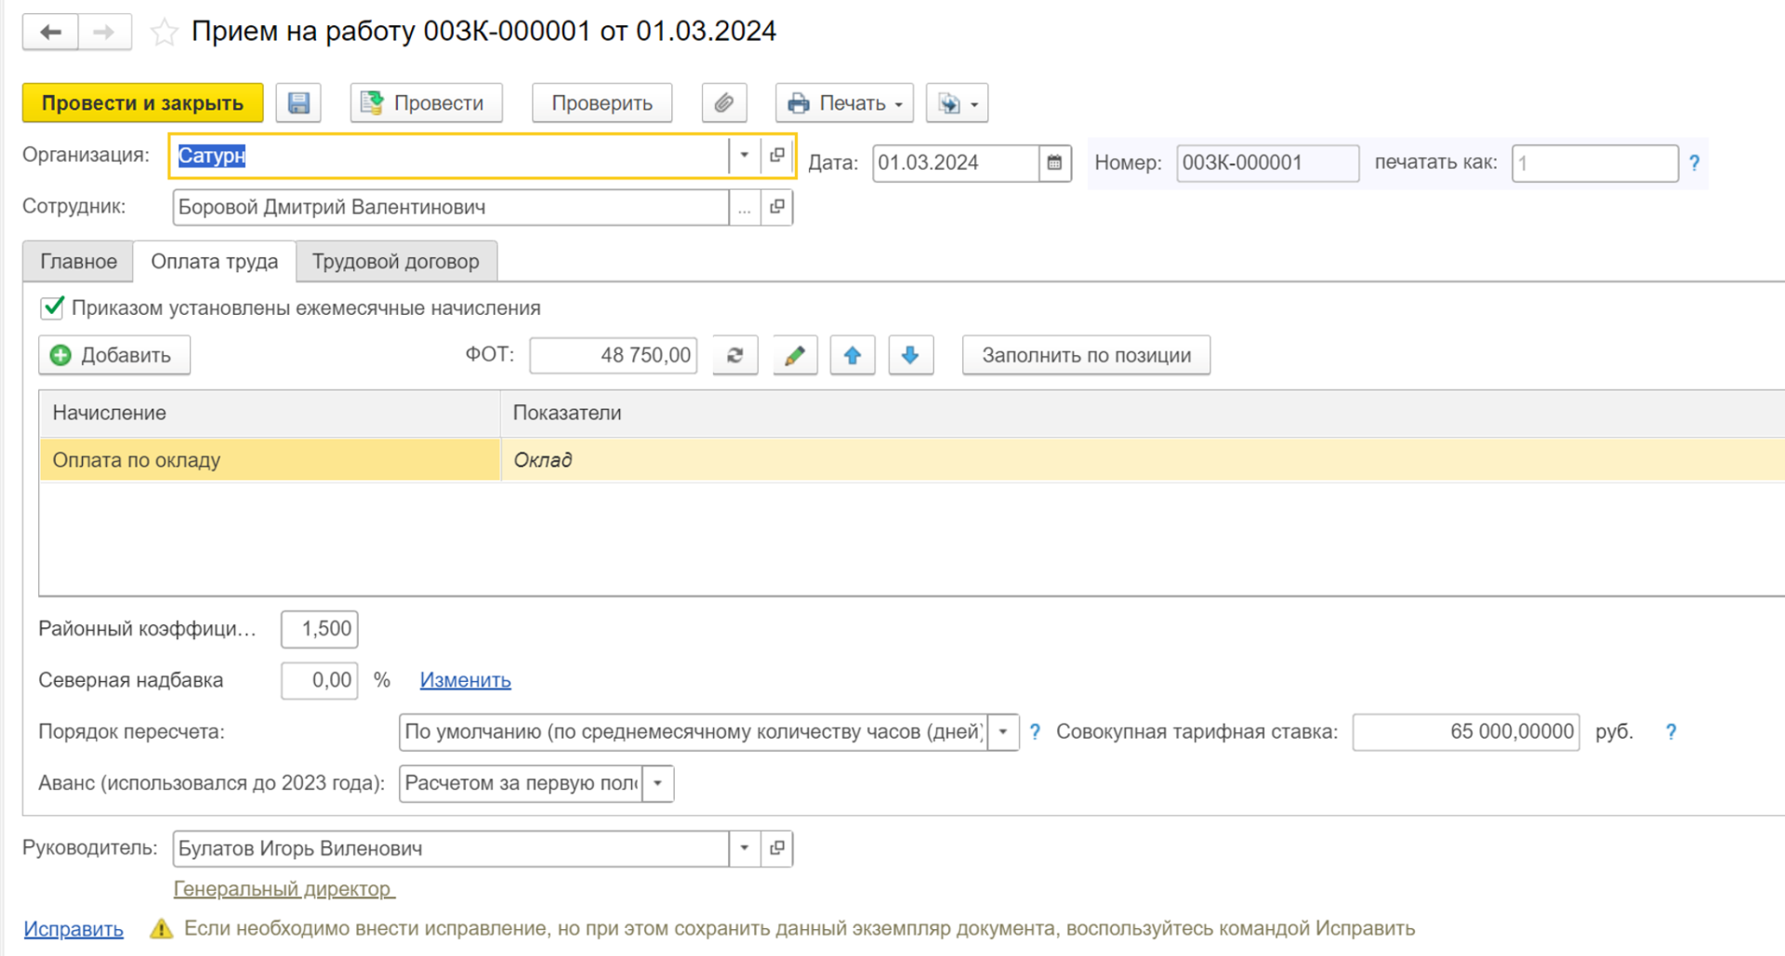Screen dimensions: 1785x956
Task: Open the Генеральный директор link
Action: pyautogui.click(x=284, y=889)
